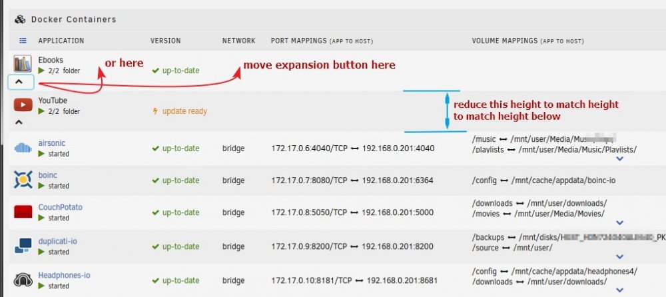This screenshot has height=297, width=666.
Task: Click the YouTube update ready lightning icon
Action: pyautogui.click(x=155, y=111)
